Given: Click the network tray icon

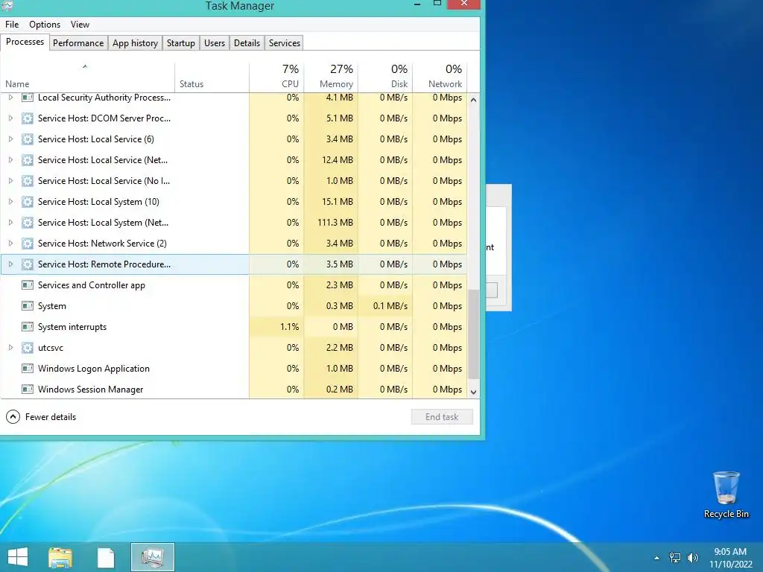Looking at the screenshot, I should [x=675, y=558].
